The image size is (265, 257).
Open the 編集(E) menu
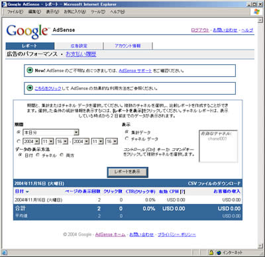[x=34, y=12]
